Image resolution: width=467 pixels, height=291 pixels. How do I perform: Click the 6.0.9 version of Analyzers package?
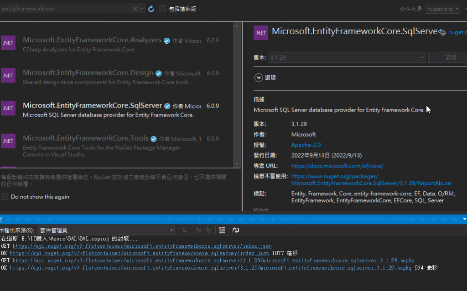click(x=213, y=41)
